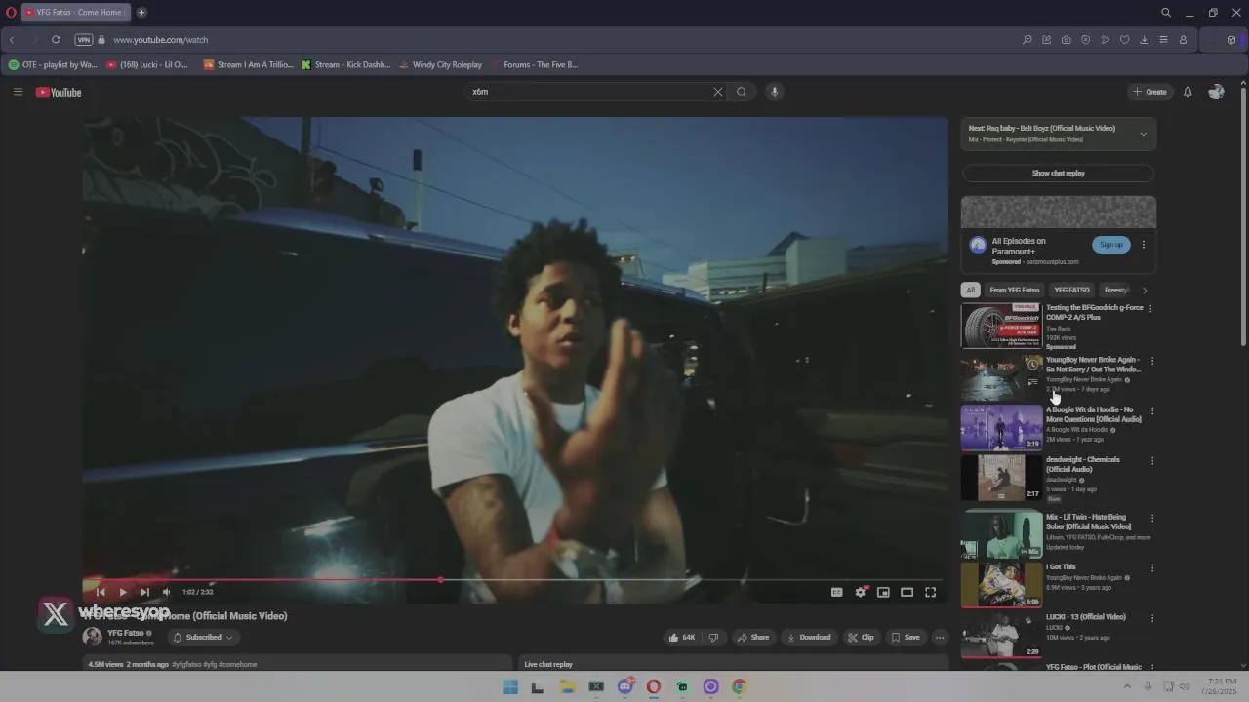Play the video

click(x=123, y=592)
